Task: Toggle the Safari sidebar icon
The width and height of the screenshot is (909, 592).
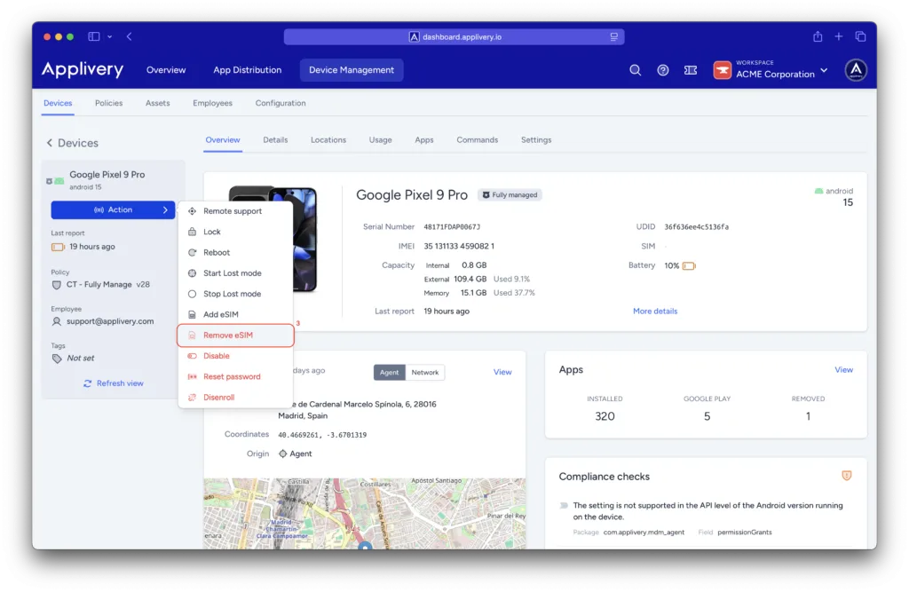Action: (x=94, y=36)
